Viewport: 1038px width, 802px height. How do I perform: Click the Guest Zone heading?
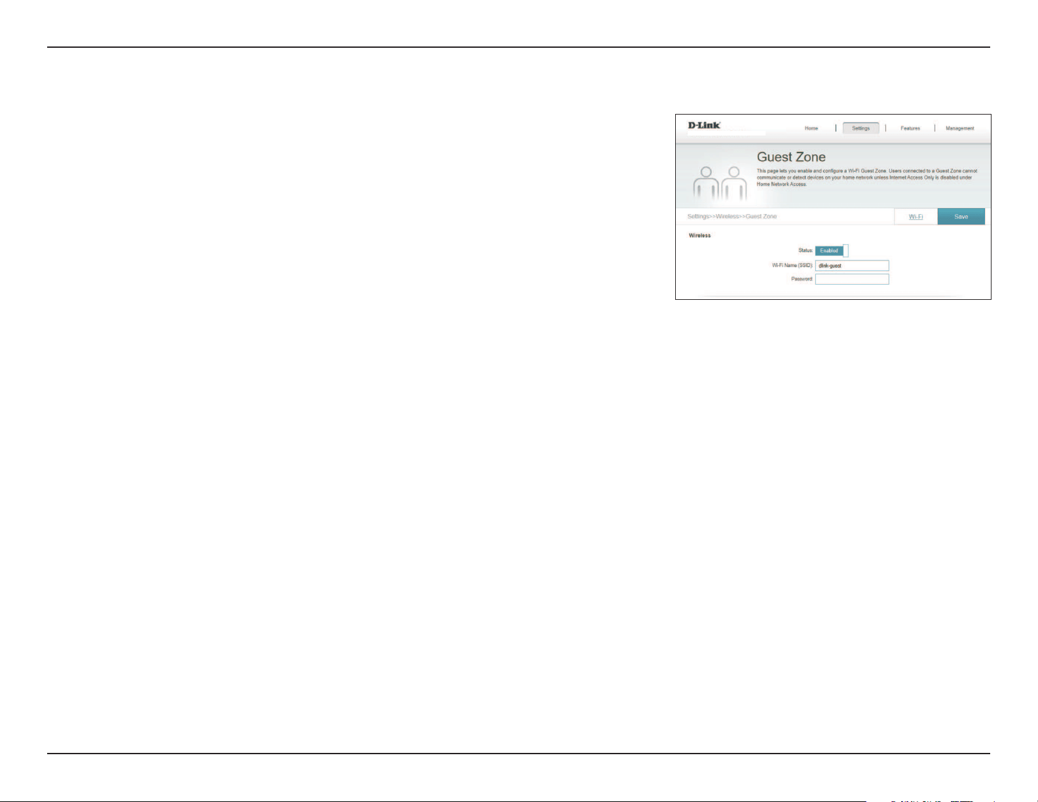pyautogui.click(x=791, y=157)
